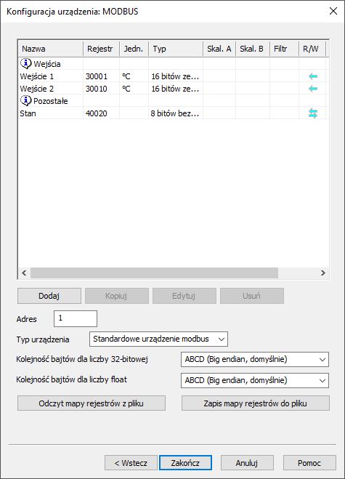
Task: Expand the 32-bit byte order combo box
Action: (255, 359)
